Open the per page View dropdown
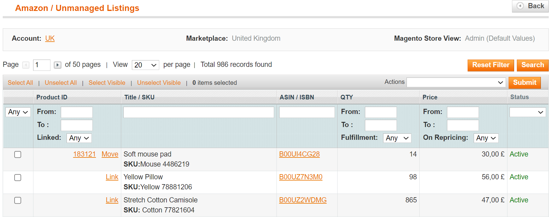Viewport: 553px width, 217px height. (x=145, y=65)
